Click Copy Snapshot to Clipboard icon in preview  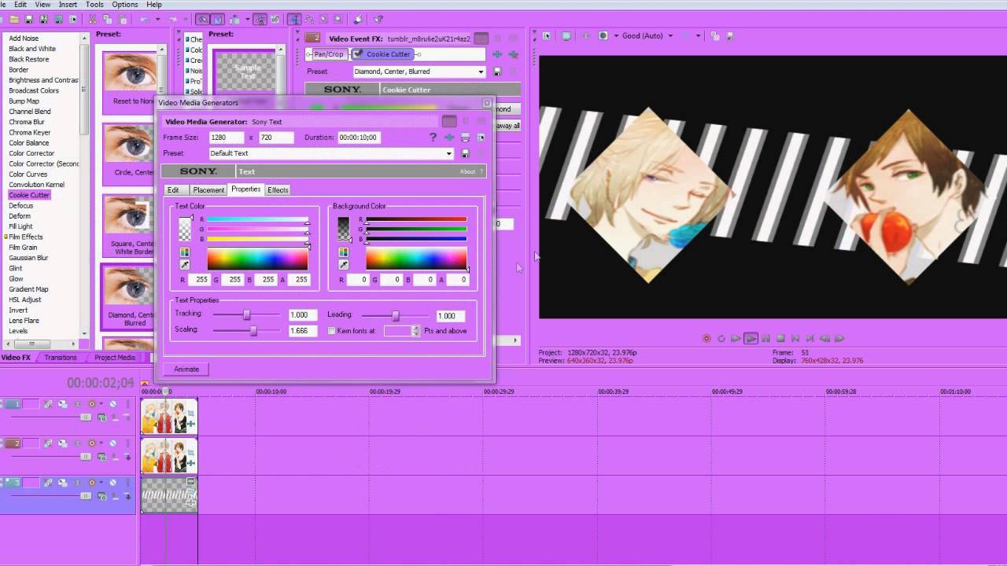click(715, 35)
